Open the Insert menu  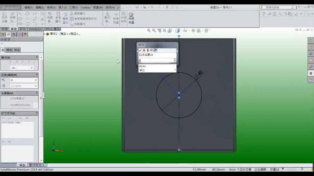coord(62,7)
